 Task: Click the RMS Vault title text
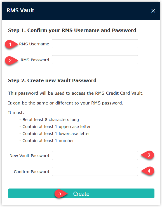point(20,10)
